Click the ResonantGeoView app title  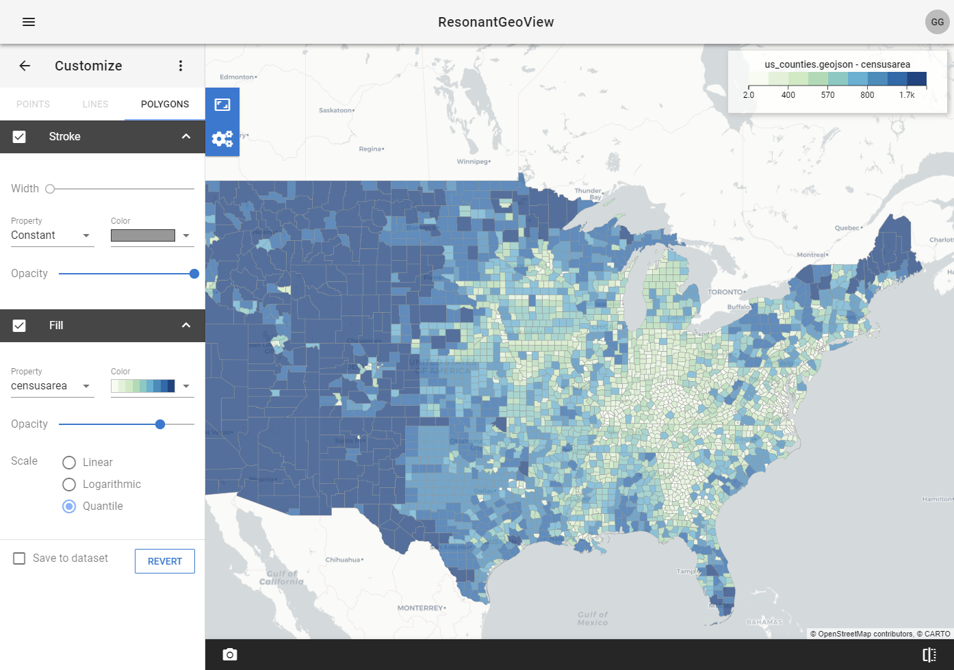click(x=496, y=22)
